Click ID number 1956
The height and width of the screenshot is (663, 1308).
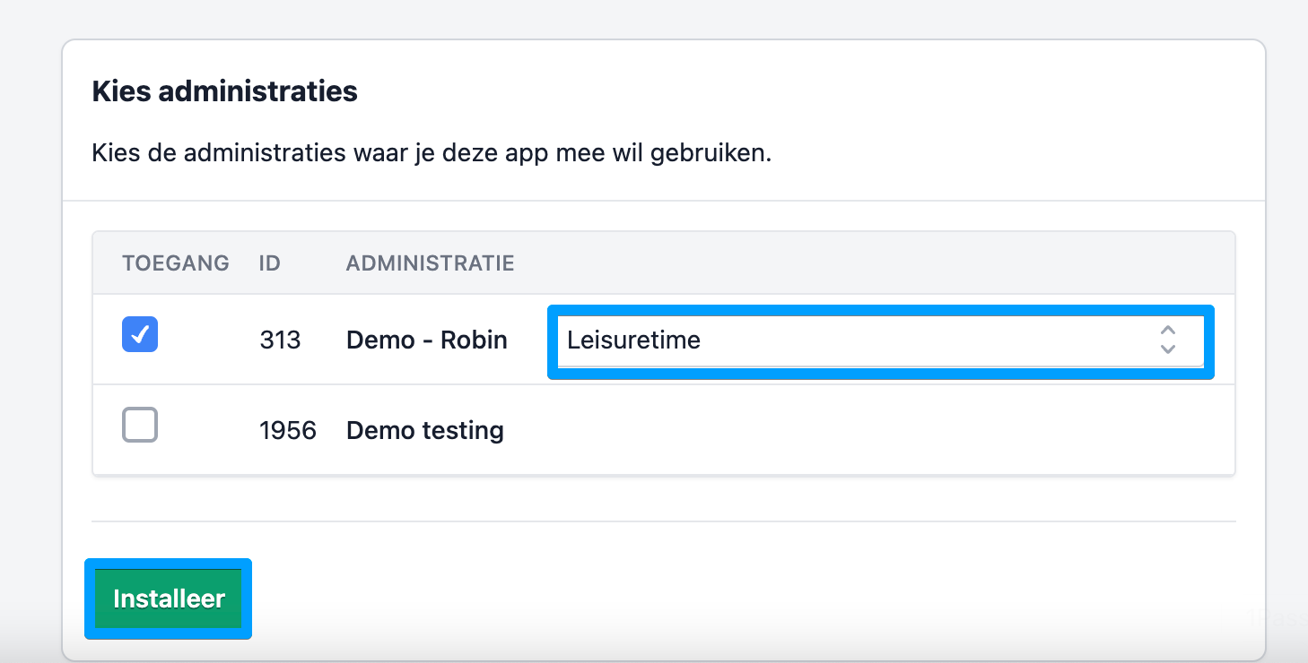287,431
